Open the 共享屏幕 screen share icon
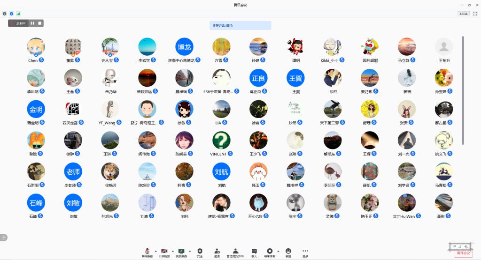 181,252
